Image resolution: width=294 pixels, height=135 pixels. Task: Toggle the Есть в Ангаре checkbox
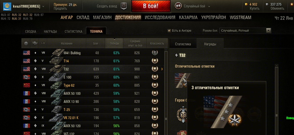coord(169,30)
